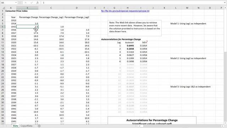Click the 17.4 value in column D
227x128 pixels.
(87, 39)
